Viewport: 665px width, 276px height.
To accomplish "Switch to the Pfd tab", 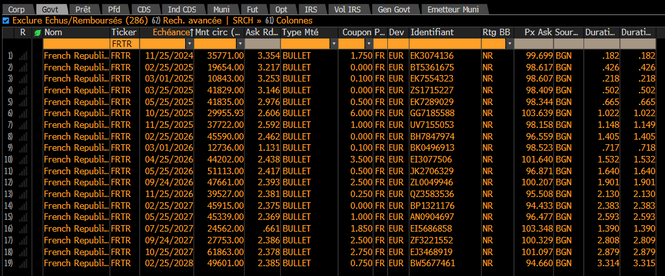I will pos(114,9).
